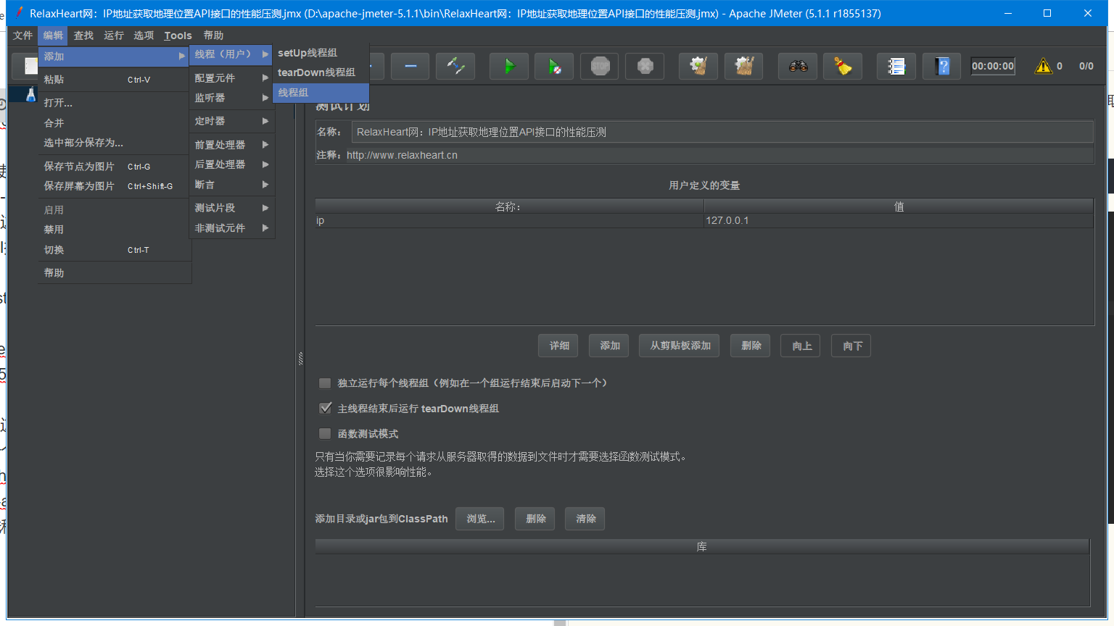The height and width of the screenshot is (626, 1114).
Task: Open the 选项 menu
Action: [x=144, y=36]
